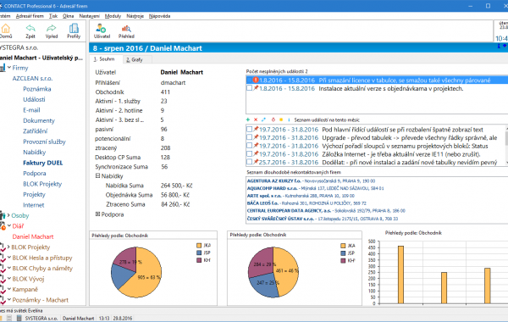508x322 pixels.
Task: Check the Záložka Internet event checkbox
Action: pos(249,153)
